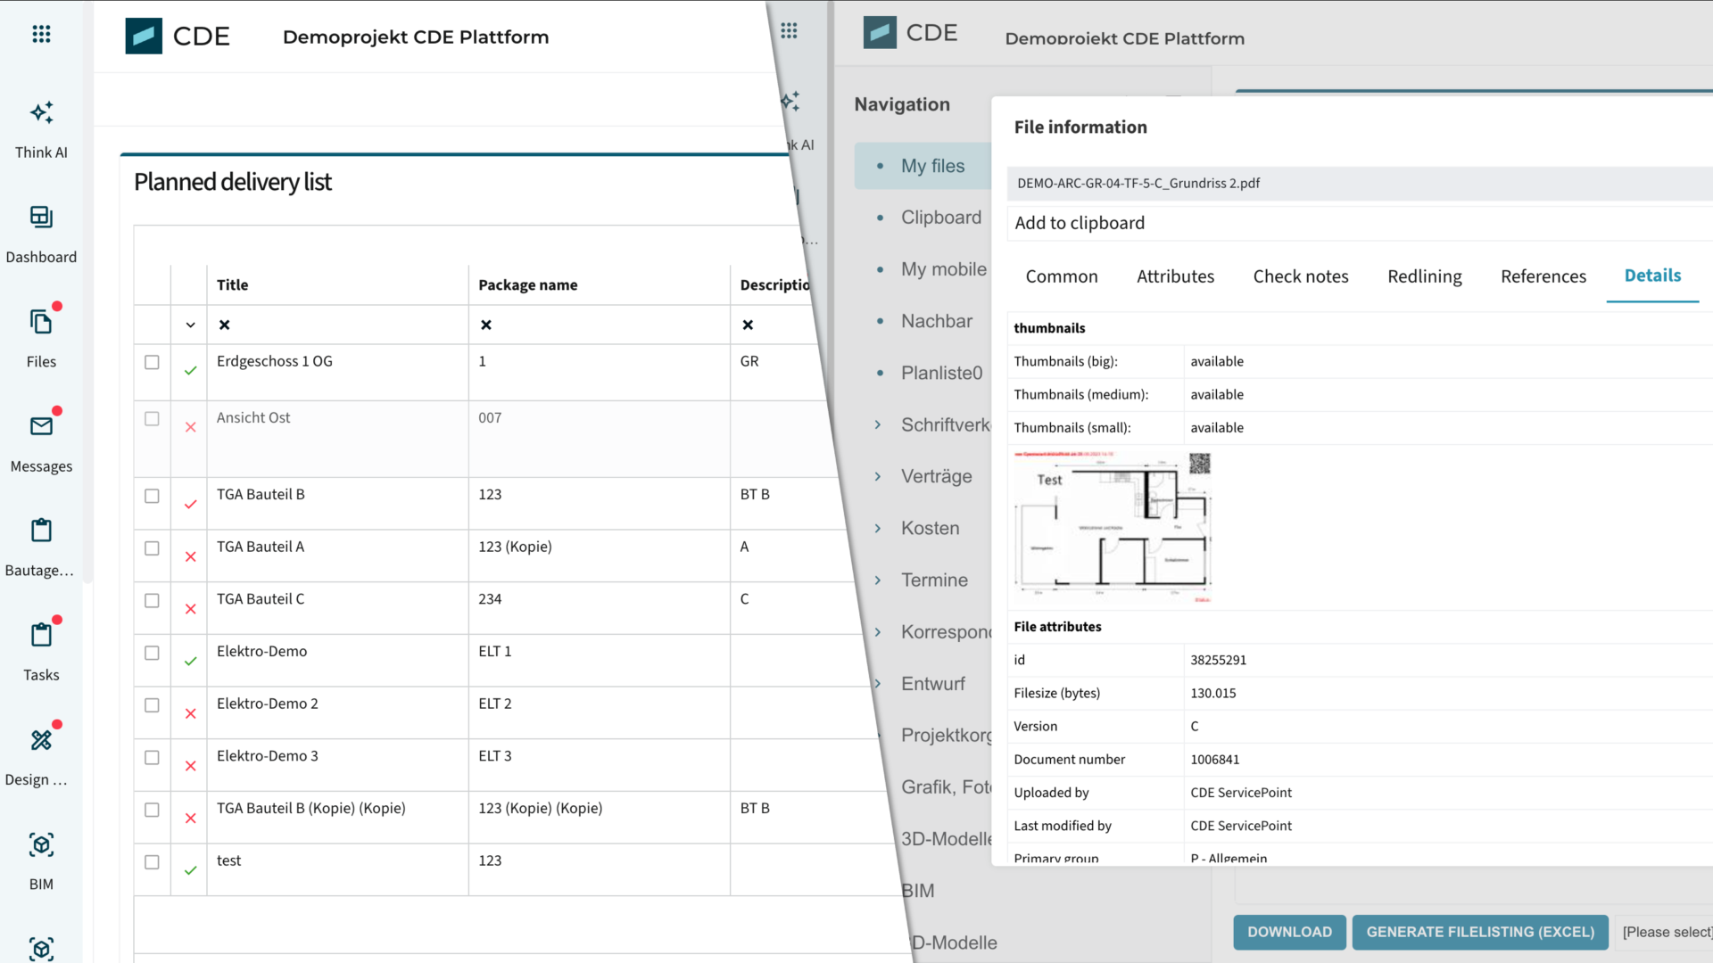
Task: Open the filter row selection dropdown chevron
Action: [x=190, y=325]
